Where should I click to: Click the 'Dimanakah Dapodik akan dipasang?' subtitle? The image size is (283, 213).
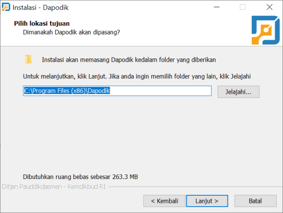[x=71, y=32]
